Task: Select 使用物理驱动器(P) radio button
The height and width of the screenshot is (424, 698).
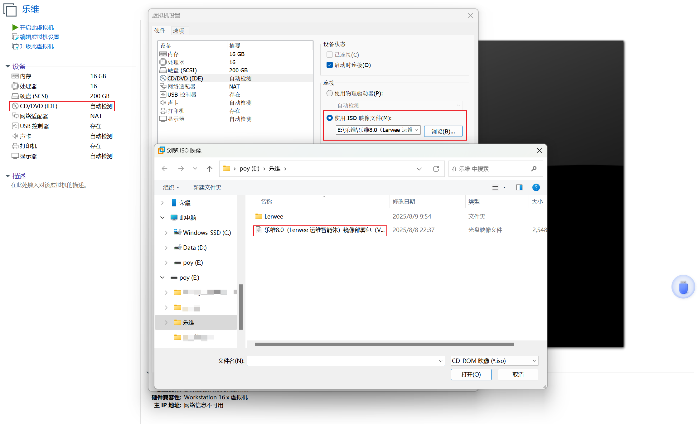Action: (329, 93)
